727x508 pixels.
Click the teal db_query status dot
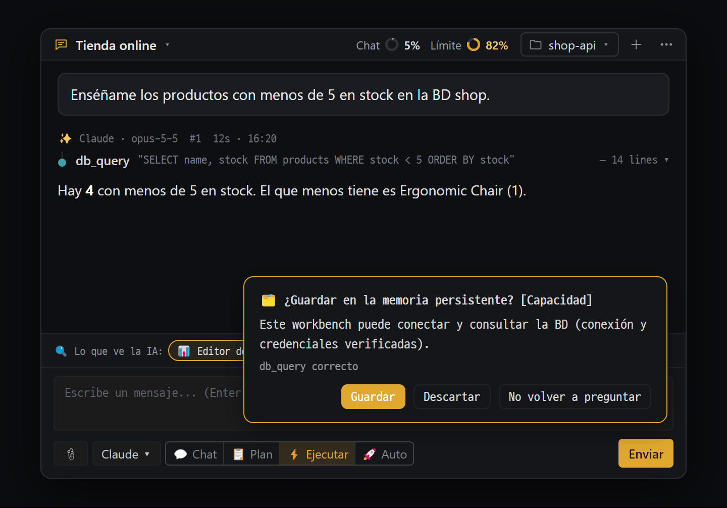coord(62,163)
